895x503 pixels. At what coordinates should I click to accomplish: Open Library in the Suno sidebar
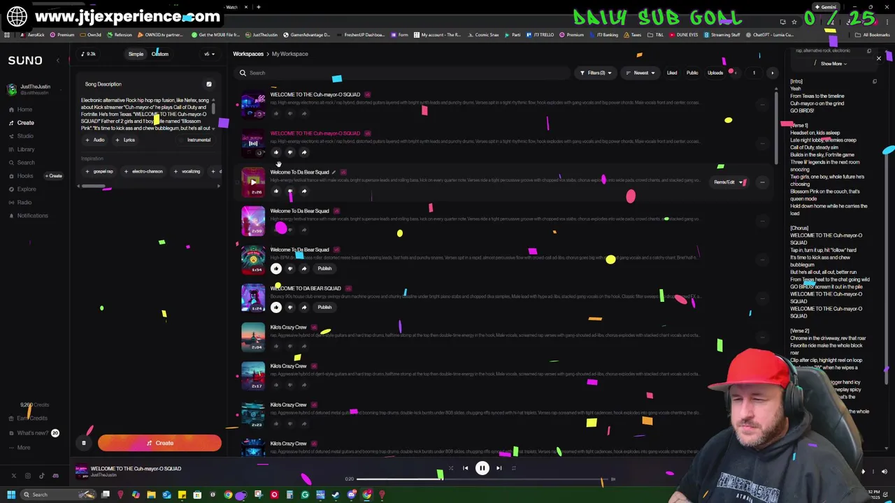click(x=26, y=150)
